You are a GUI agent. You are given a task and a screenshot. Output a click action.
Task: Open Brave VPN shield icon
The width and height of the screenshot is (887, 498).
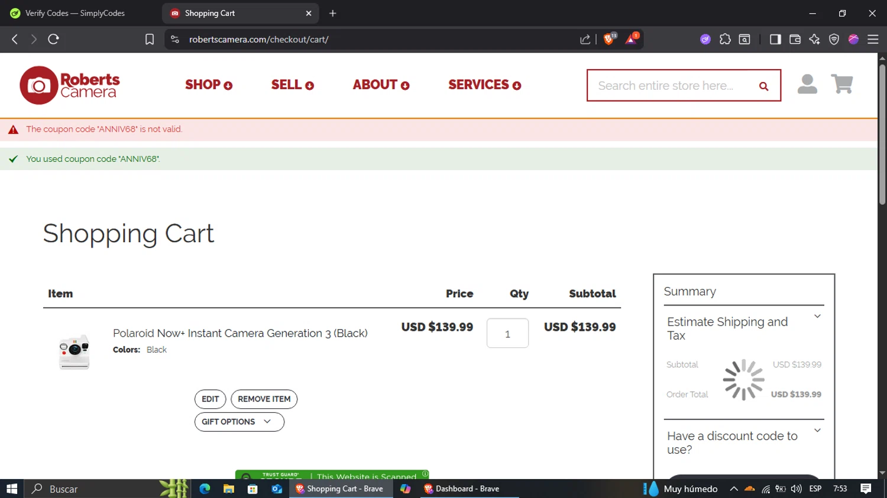[834, 39]
